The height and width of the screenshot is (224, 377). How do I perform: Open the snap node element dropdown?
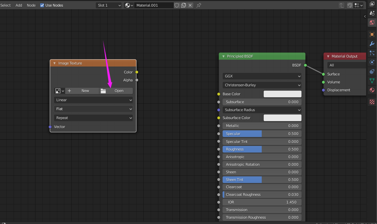(x=359, y=5)
